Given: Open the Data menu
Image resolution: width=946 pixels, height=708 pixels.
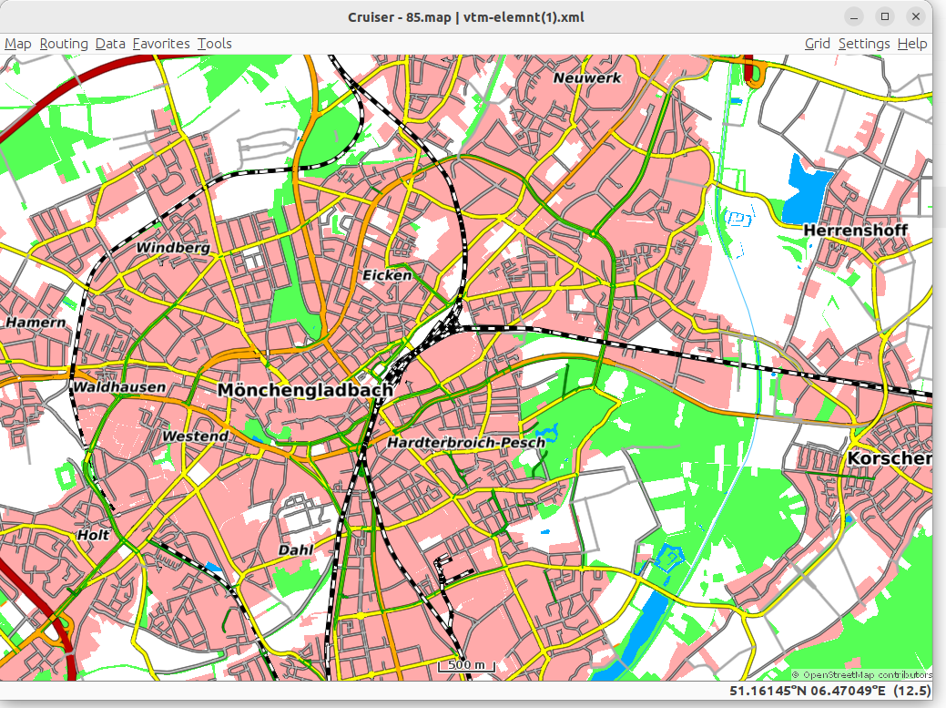Looking at the screenshot, I should coord(110,44).
